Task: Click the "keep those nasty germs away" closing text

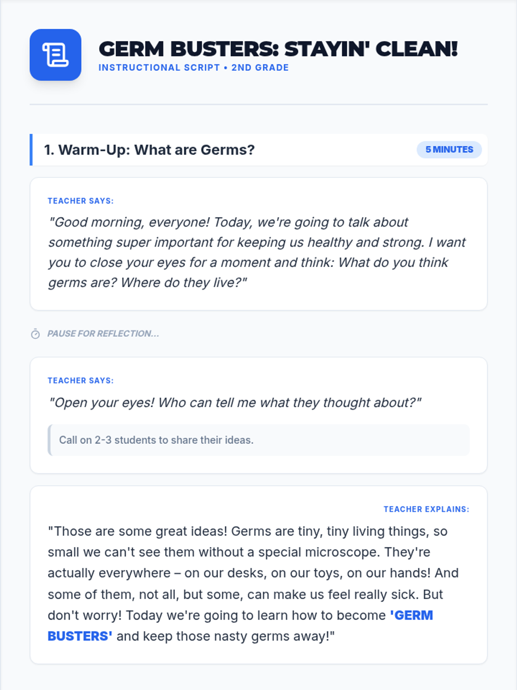Action: 224,637
